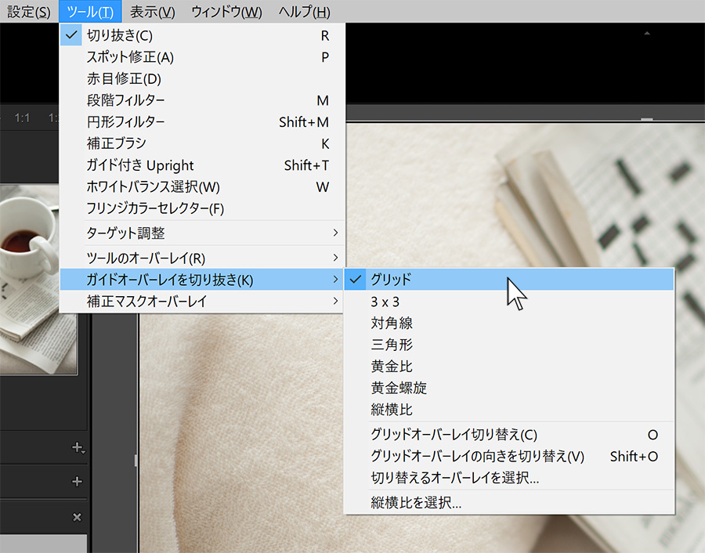705x553 pixels.
Task: Click 縦横比を選択... at the submenu bottom
Action: (x=416, y=504)
